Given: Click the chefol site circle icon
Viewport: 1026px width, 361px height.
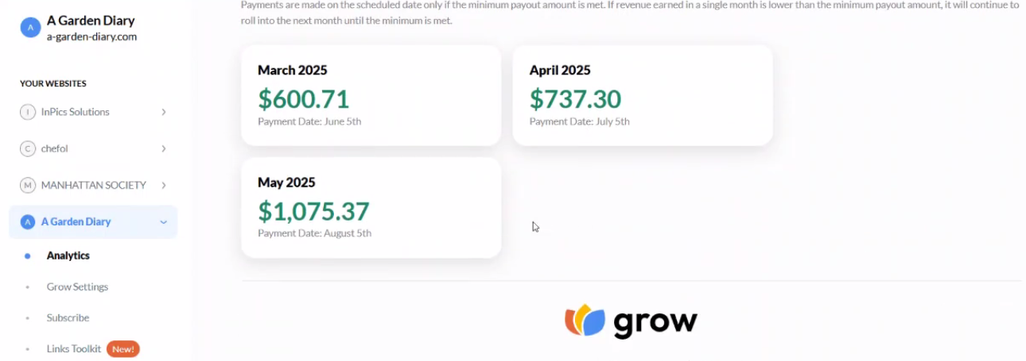Looking at the screenshot, I should pyautogui.click(x=28, y=148).
